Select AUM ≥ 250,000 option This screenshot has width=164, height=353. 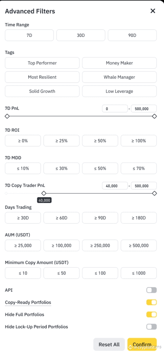(100, 245)
